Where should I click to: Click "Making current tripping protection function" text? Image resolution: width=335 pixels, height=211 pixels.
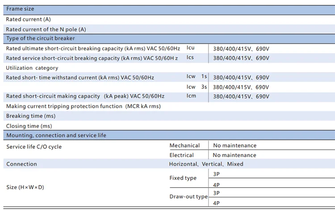click(x=84, y=106)
